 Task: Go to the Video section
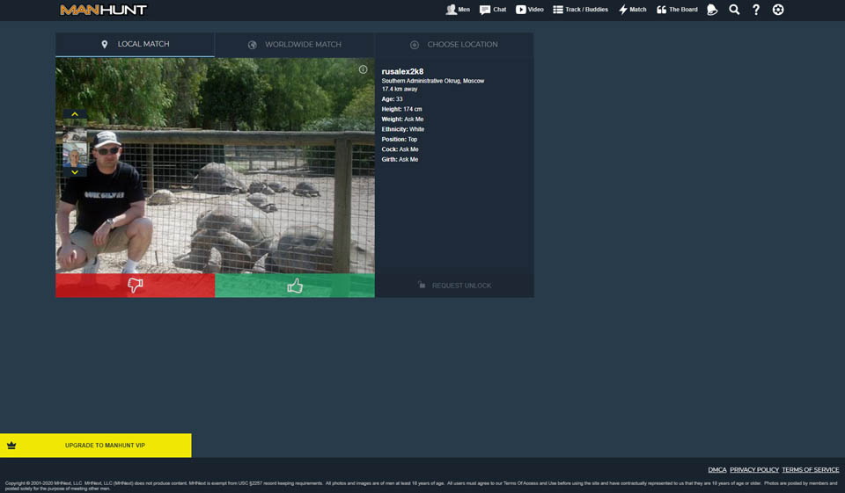point(529,10)
